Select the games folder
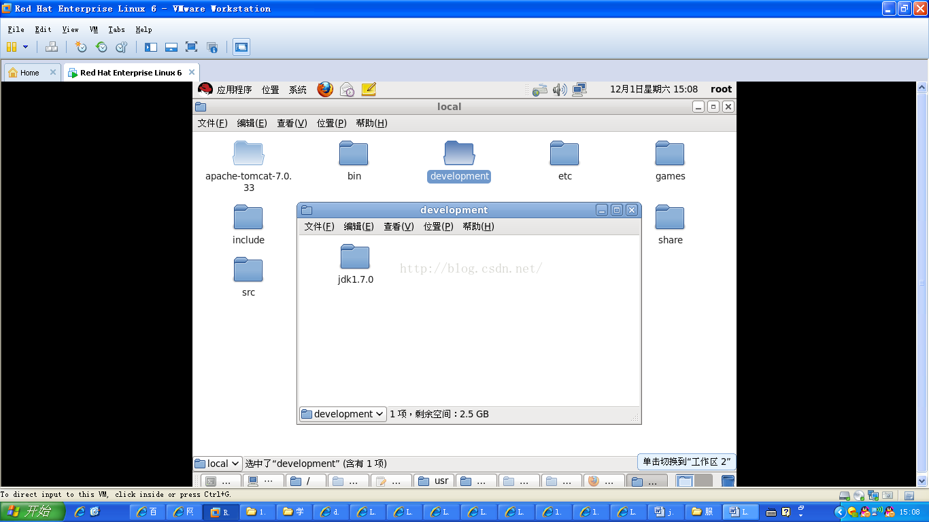Viewport: 929px width, 522px height. pyautogui.click(x=670, y=160)
